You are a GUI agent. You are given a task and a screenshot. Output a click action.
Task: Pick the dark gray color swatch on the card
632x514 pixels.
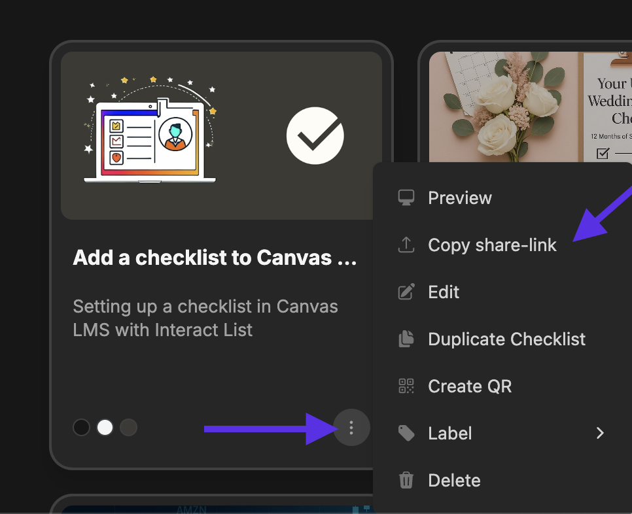129,428
